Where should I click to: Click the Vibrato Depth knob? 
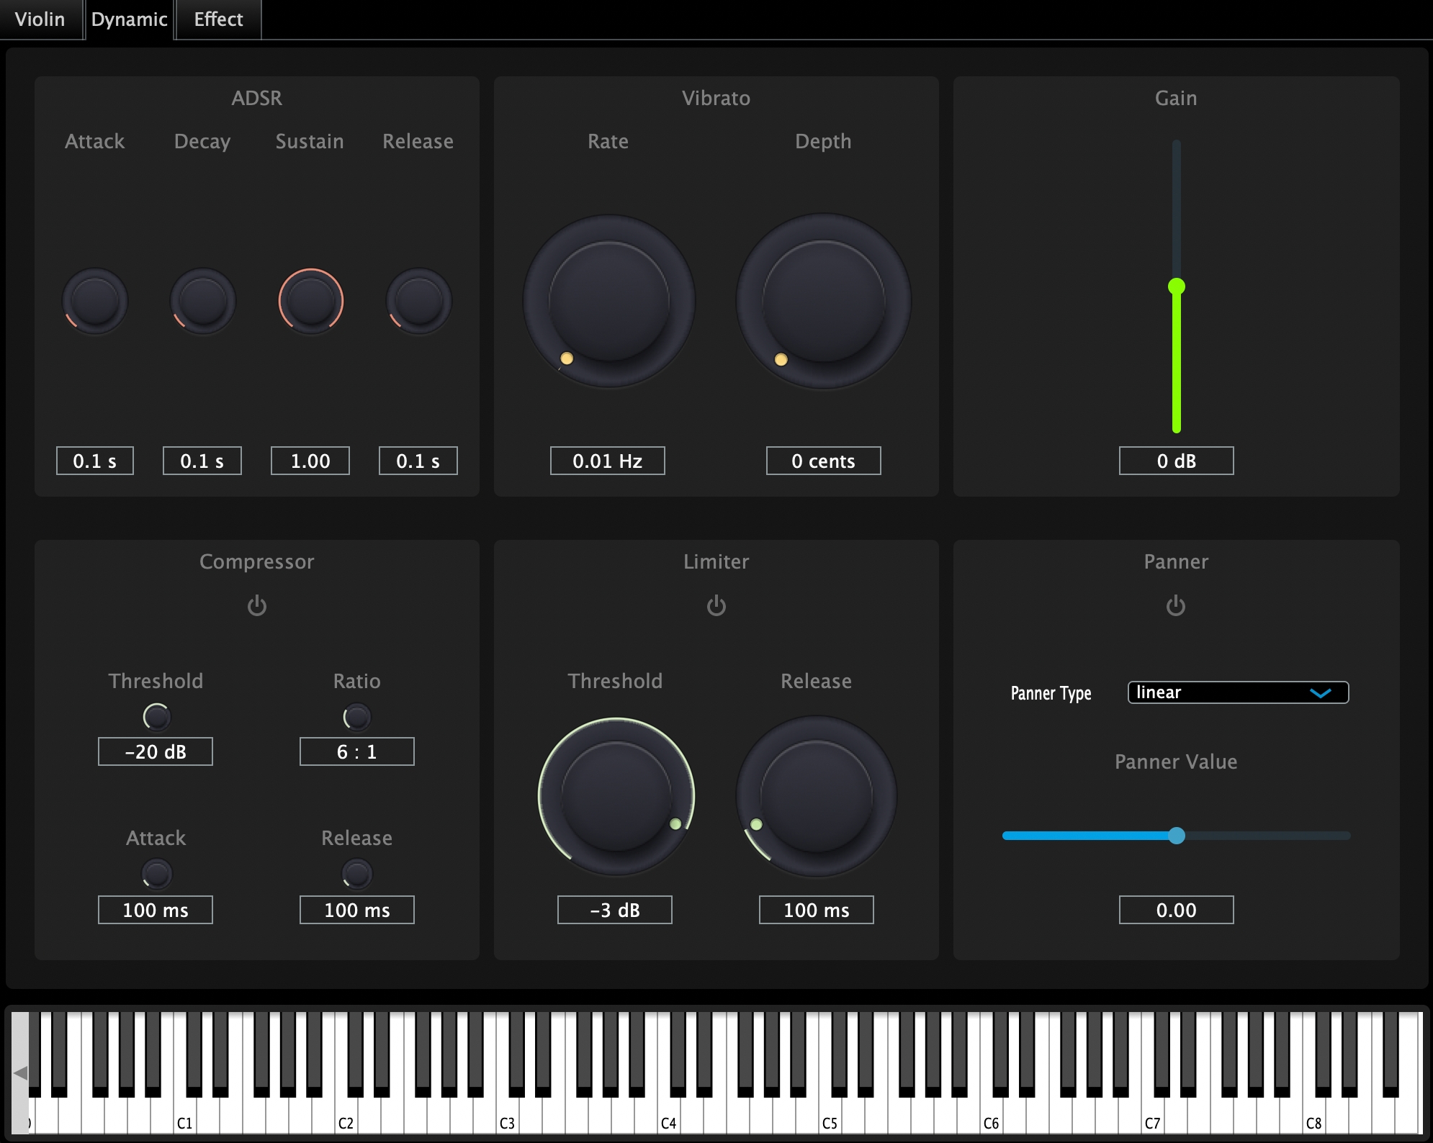point(823,301)
